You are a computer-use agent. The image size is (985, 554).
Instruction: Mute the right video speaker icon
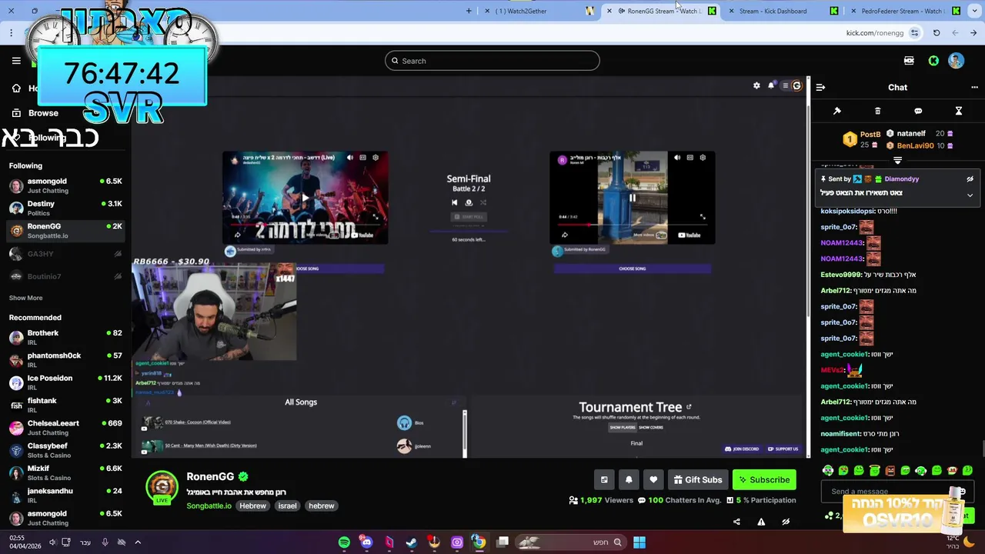coord(677,158)
